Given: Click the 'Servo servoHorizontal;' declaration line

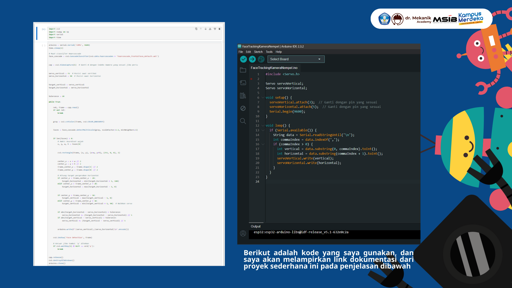Looking at the screenshot, I should pyautogui.click(x=286, y=88).
